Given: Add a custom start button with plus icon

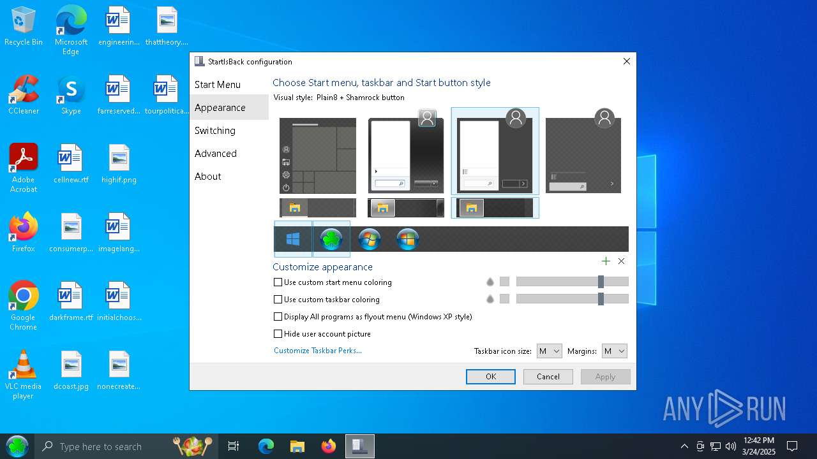Looking at the screenshot, I should pos(606,261).
